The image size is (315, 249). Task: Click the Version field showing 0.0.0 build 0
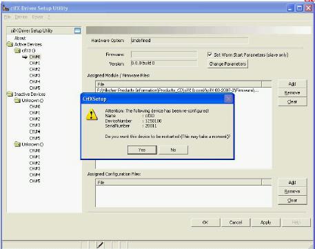[x=164, y=63]
